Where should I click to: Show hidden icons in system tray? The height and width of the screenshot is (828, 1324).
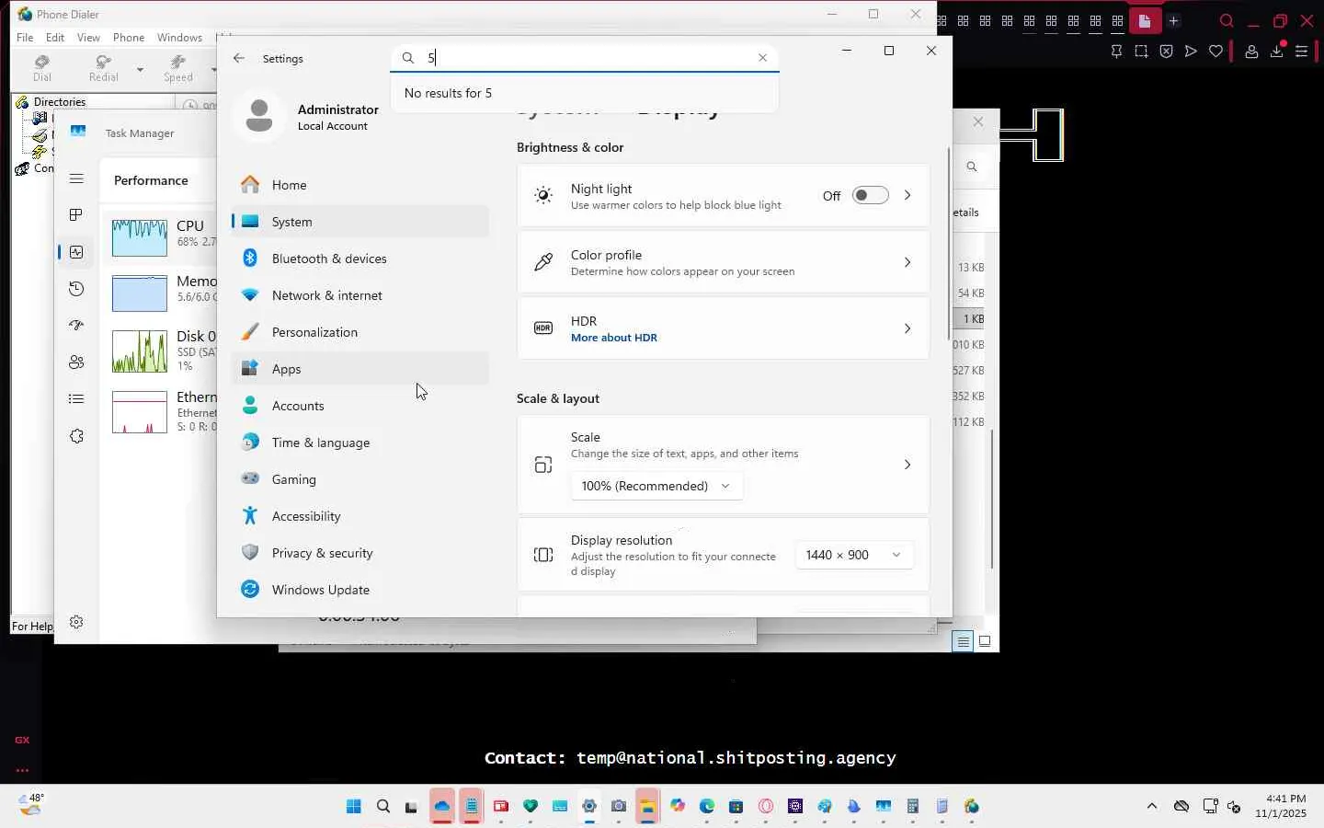click(x=1152, y=807)
